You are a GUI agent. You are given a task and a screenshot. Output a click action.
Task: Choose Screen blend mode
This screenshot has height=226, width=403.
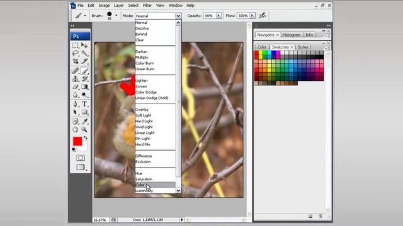(x=156, y=87)
